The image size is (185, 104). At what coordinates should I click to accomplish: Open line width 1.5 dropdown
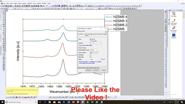(86, 8)
